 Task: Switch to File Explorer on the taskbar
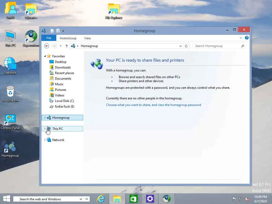pos(117,199)
